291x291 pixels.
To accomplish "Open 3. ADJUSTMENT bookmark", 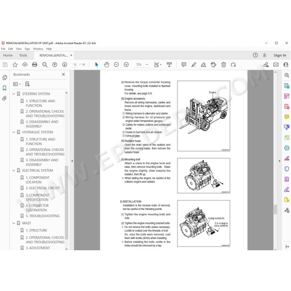I will [38, 248].
